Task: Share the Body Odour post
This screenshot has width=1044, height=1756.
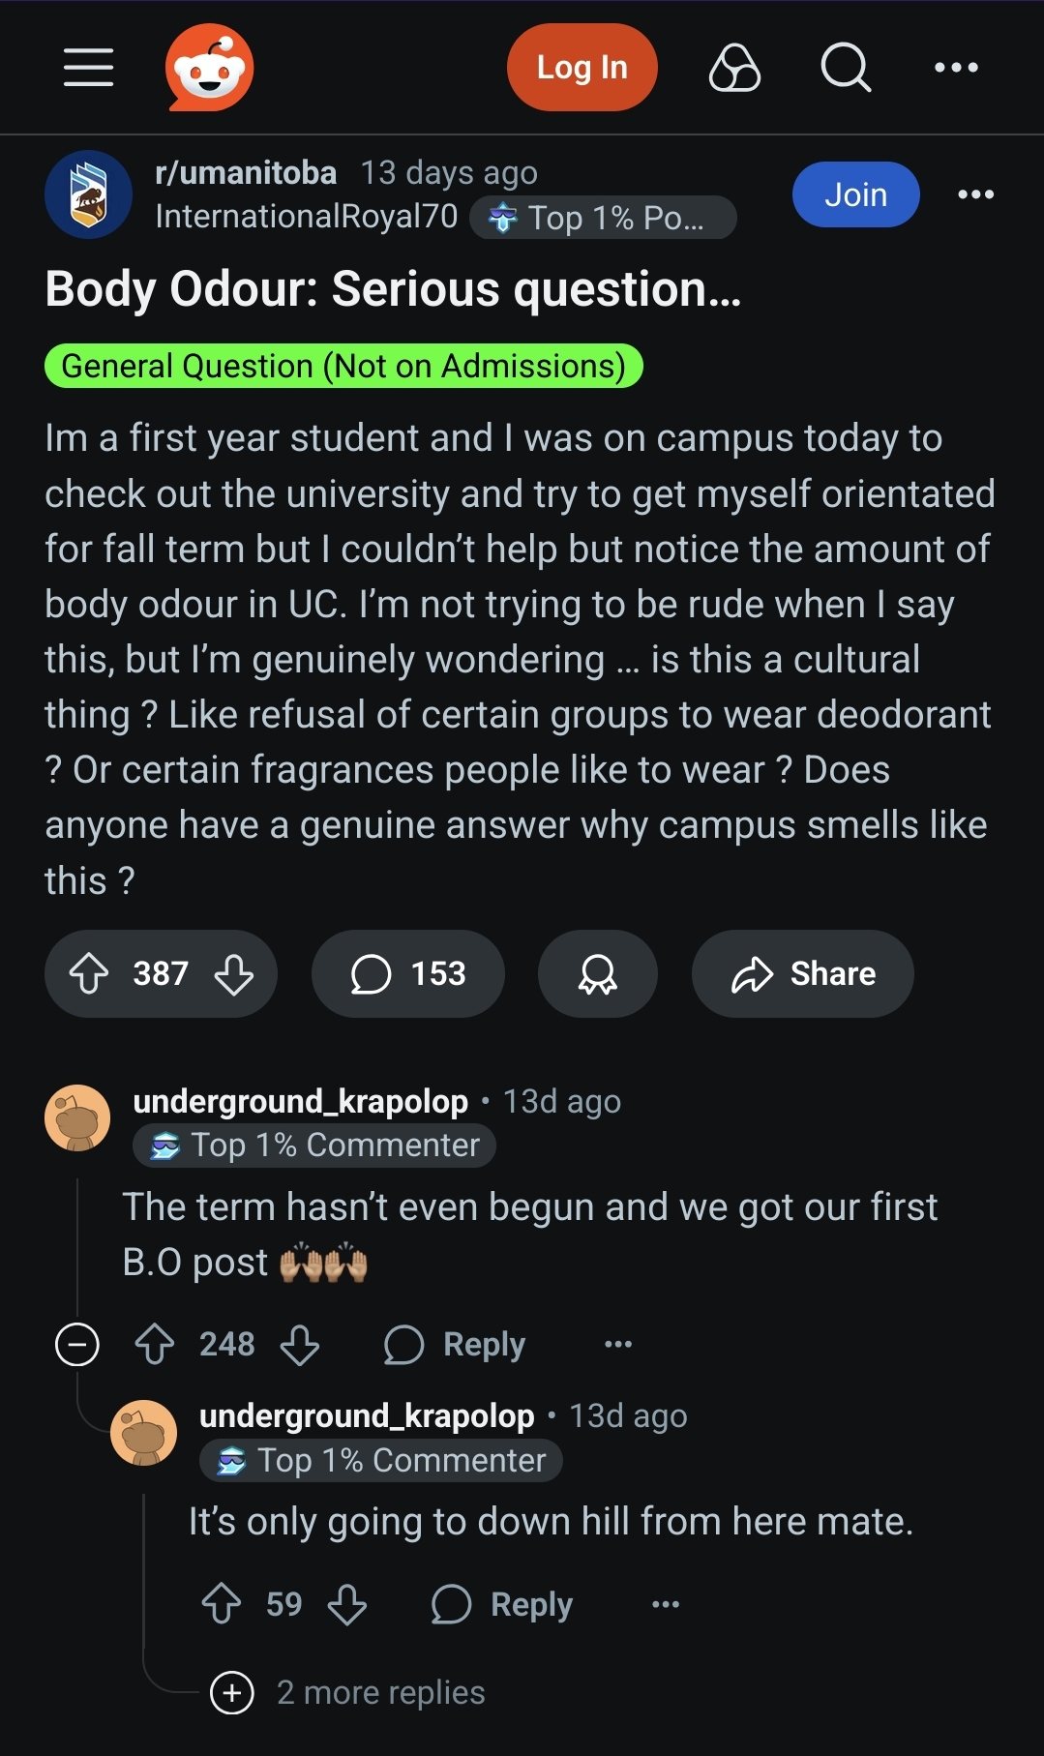Action: pyautogui.click(x=803, y=973)
